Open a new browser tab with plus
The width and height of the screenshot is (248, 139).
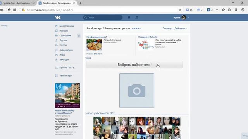(x=80, y=3)
